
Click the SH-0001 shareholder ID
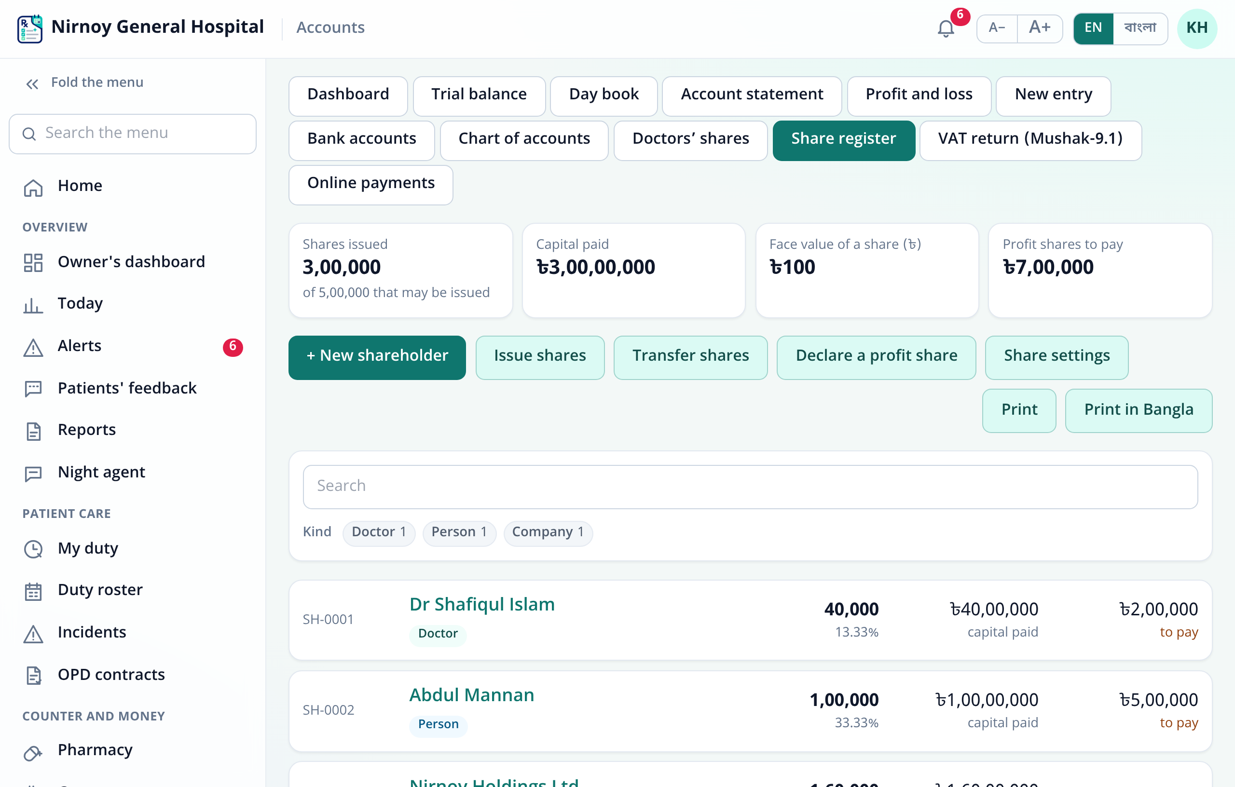tap(328, 620)
